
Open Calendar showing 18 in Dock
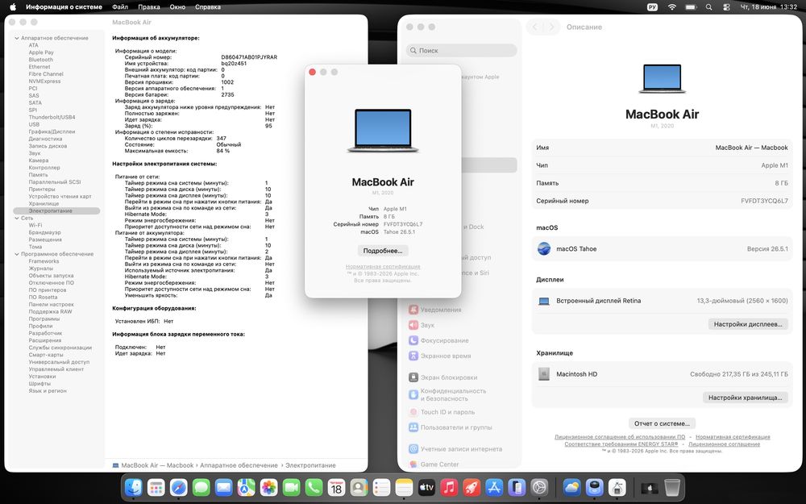click(x=337, y=487)
